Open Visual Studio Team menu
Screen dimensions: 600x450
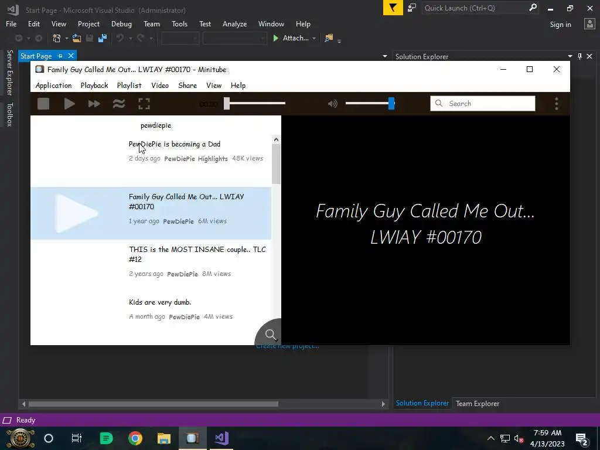coord(152,23)
